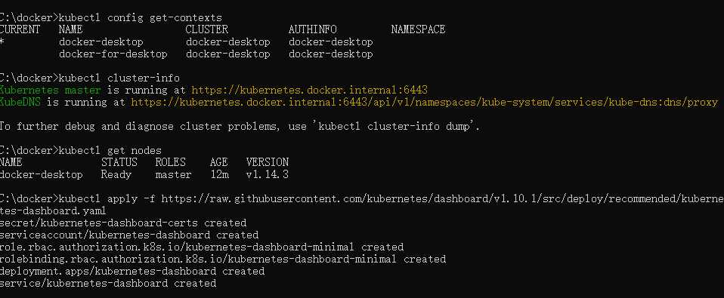Viewport: 724px width, 298px height.
Task: Click the NAMESPACE column header
Action: pyautogui.click(x=418, y=29)
